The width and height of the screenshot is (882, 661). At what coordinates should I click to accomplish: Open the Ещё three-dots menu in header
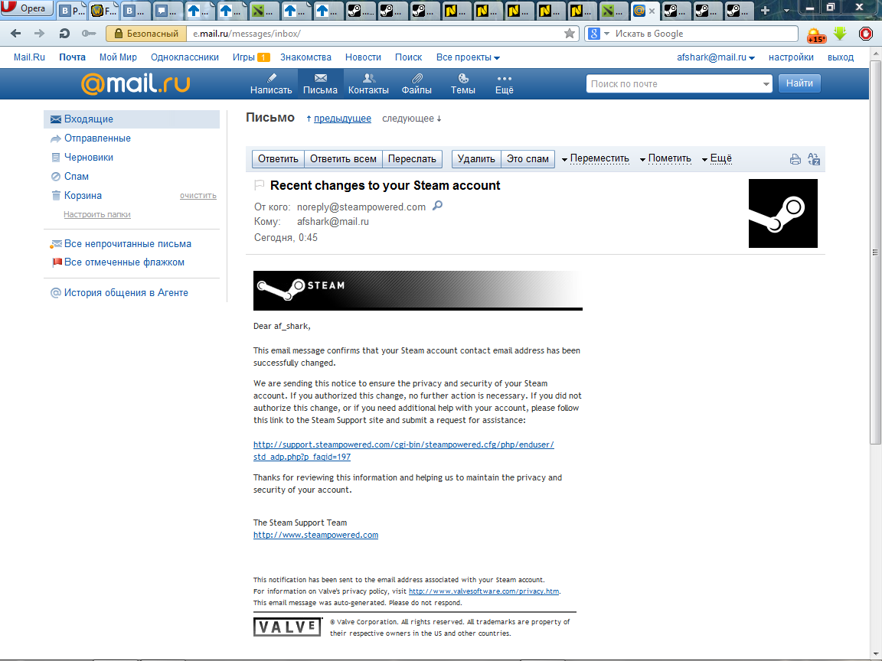point(504,83)
